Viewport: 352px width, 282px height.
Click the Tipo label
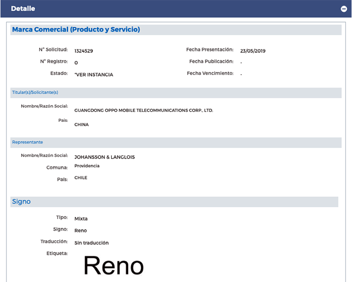(x=62, y=218)
